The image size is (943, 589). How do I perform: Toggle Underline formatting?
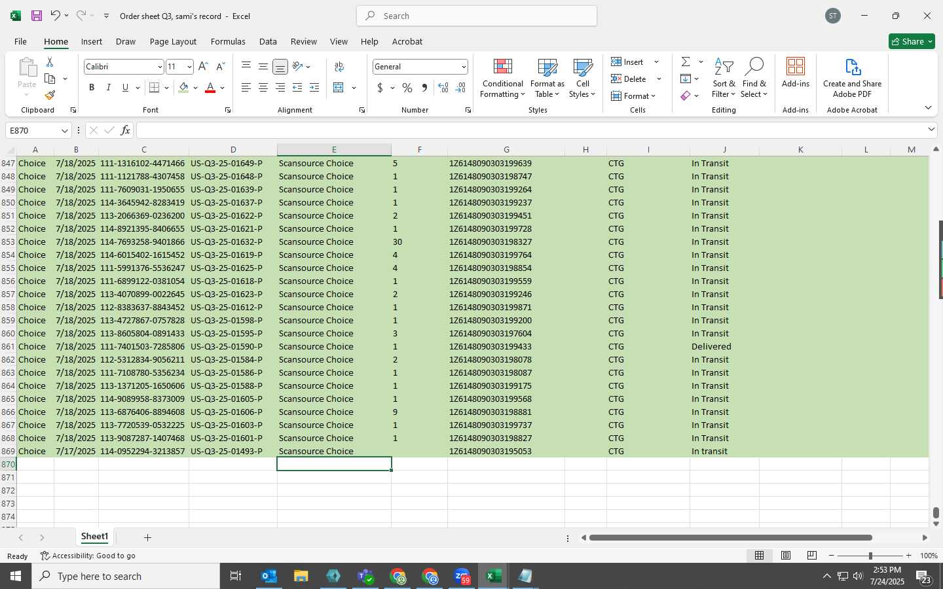click(x=125, y=88)
